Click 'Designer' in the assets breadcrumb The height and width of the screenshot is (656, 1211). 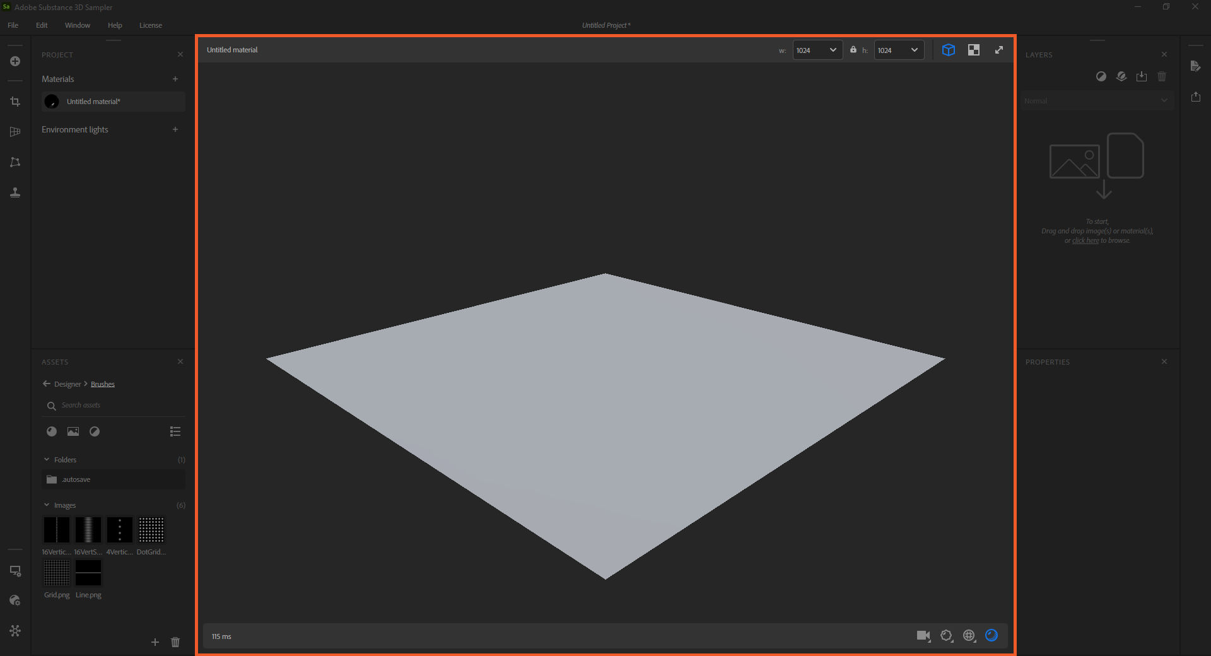click(67, 384)
